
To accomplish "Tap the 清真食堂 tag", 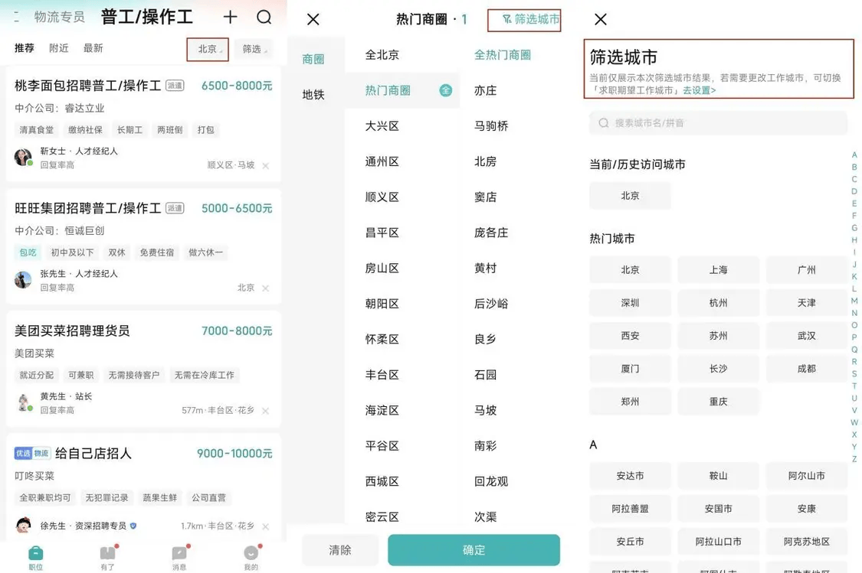I will pyautogui.click(x=37, y=130).
